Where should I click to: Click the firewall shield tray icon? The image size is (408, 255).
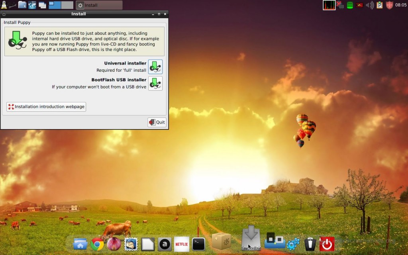tap(389, 5)
